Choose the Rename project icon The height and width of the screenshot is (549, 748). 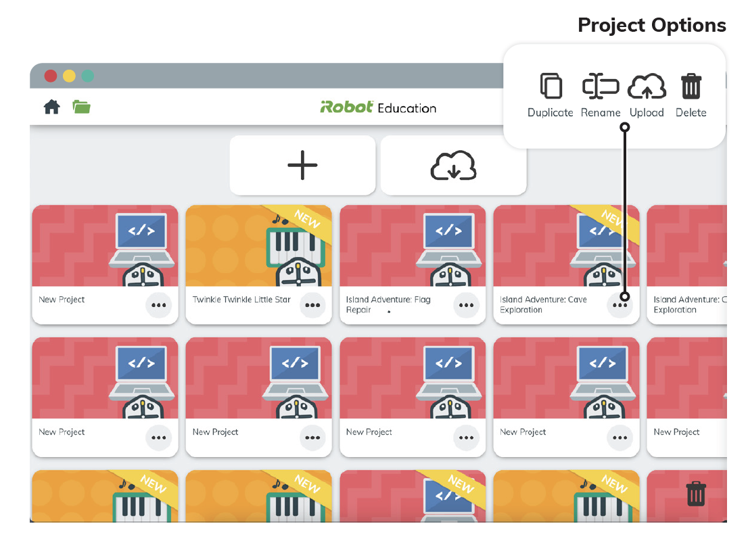point(601,87)
